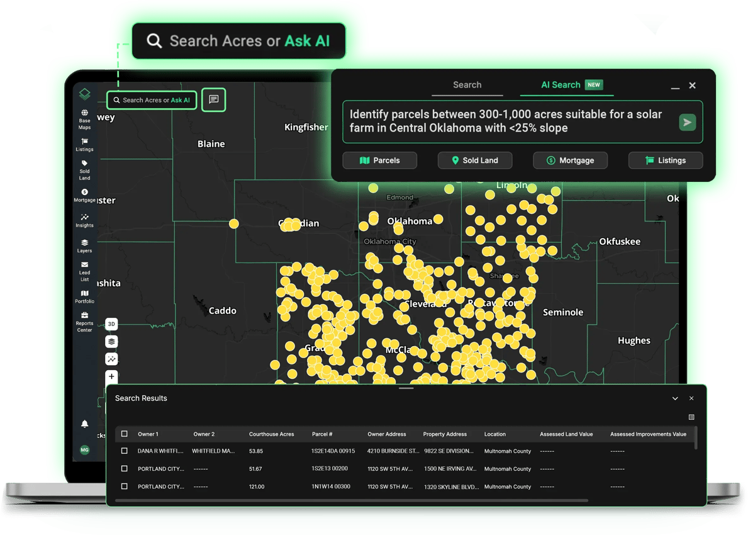Minimize the AI Search panel
This screenshot has width=748, height=535.
coord(675,88)
